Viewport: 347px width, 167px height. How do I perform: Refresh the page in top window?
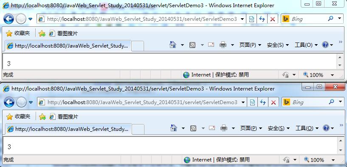tap(262, 19)
